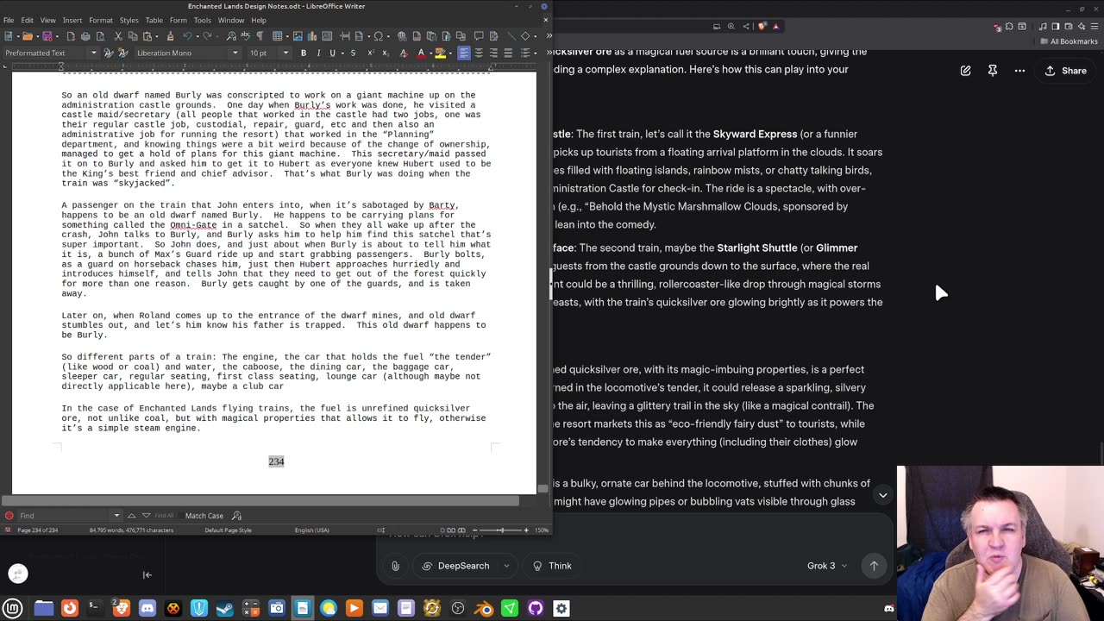This screenshot has height=621, width=1104.
Task: Click the Print icon in Writer toolbar
Action: 85,36
